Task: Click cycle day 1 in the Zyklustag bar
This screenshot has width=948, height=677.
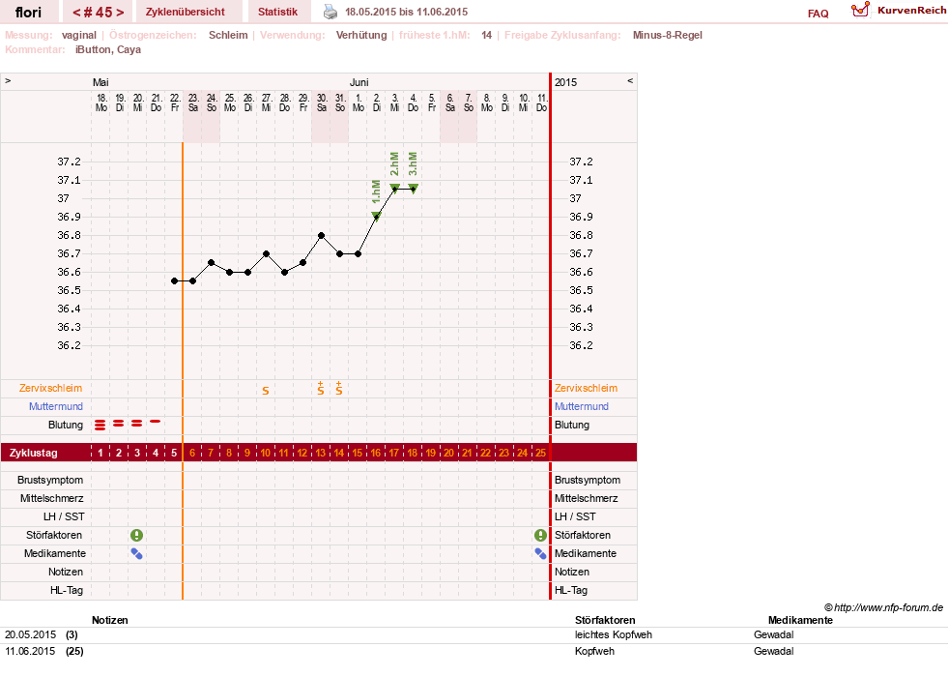Action: 101,453
